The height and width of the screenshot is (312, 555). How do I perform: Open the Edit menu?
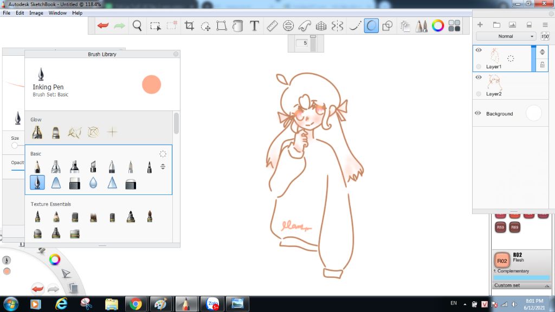tap(20, 13)
